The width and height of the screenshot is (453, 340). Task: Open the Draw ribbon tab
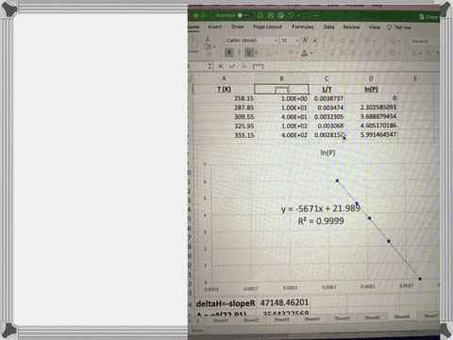pyautogui.click(x=238, y=26)
